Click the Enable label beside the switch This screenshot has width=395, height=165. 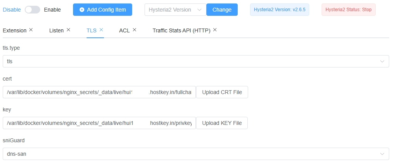pos(52,10)
